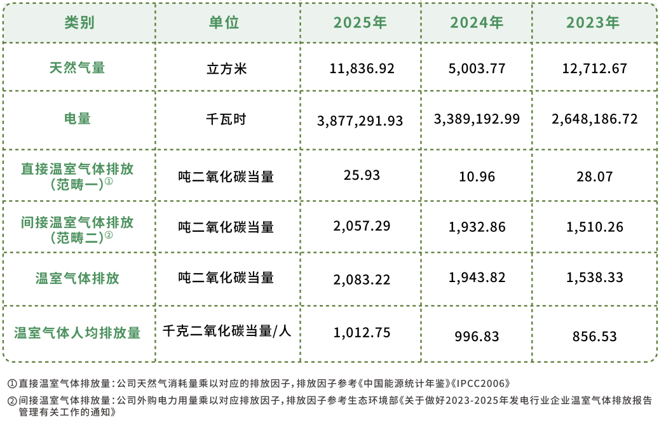The image size is (659, 432).
Task: Select first empty data cell in 天然气量 row
Action: click(228, 67)
